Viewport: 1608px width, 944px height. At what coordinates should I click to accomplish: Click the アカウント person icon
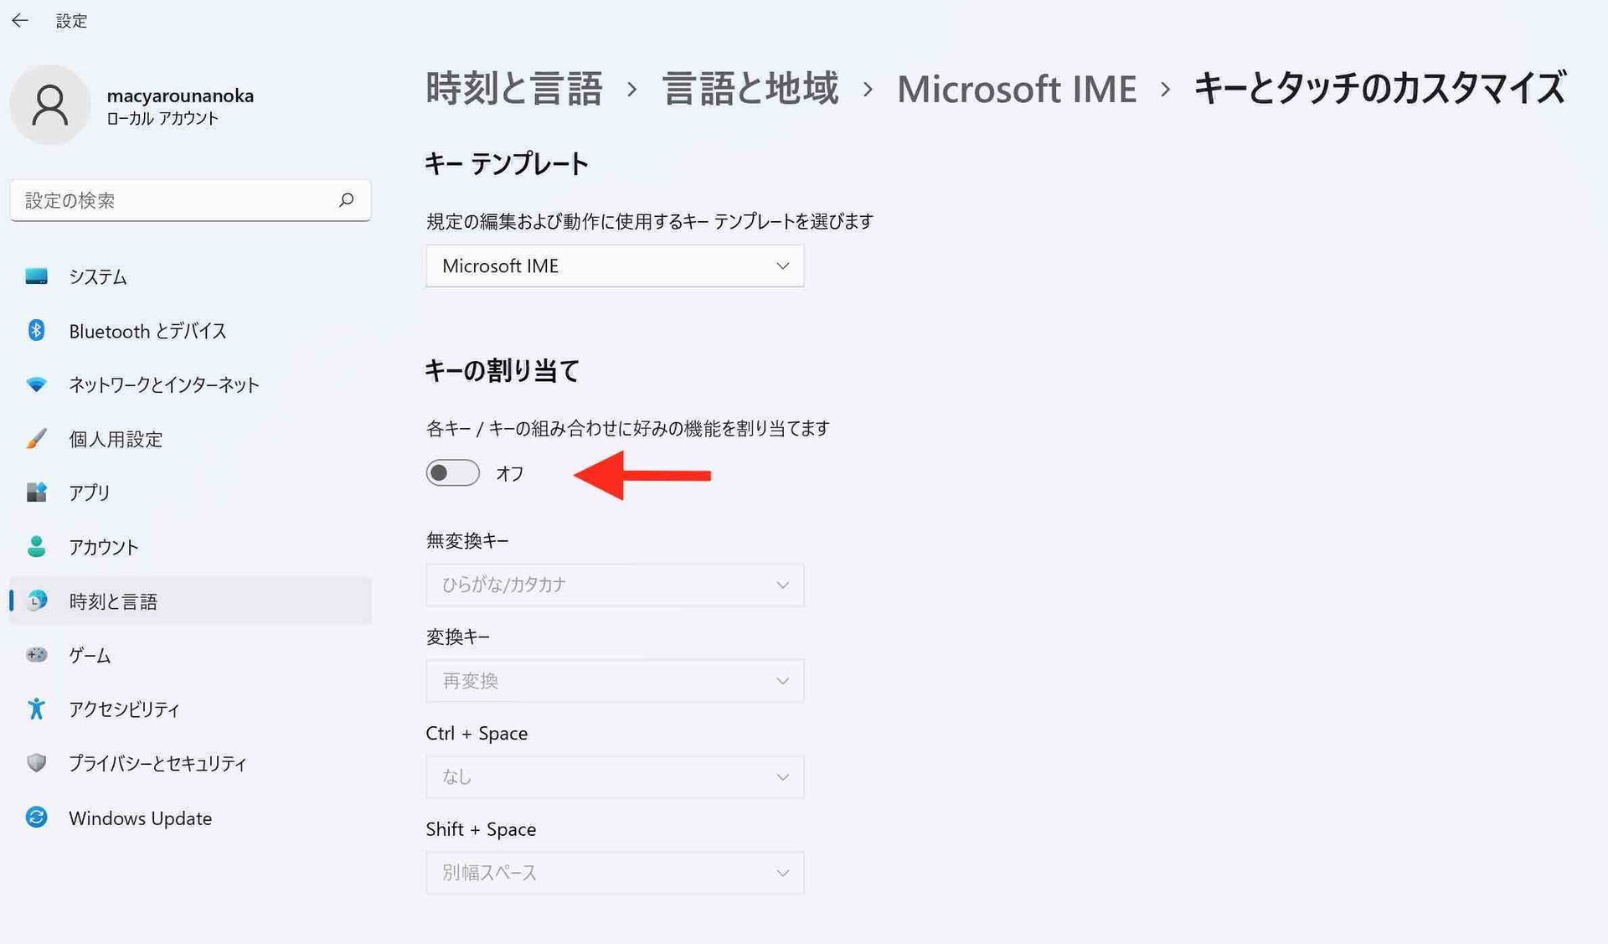pyautogui.click(x=36, y=546)
